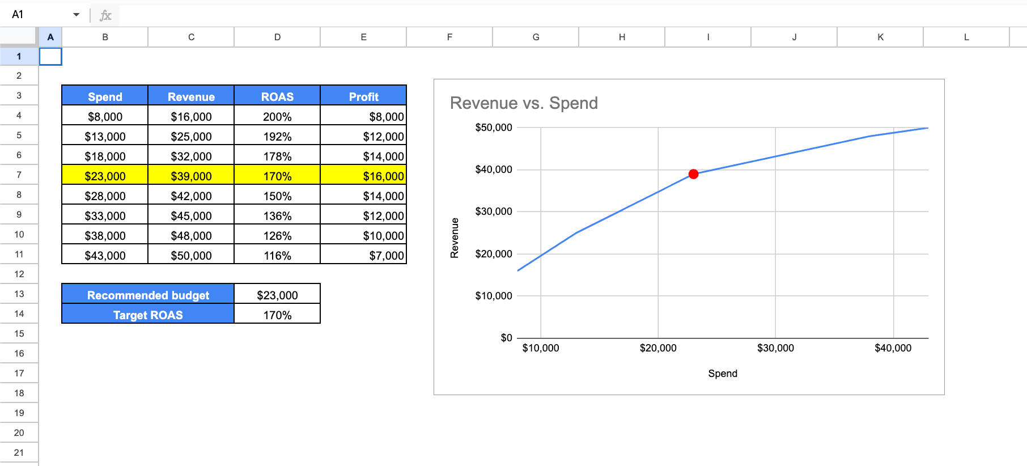Viewport: 1027px width, 466px height.
Task: Select the $7,000 profit cell
Action: coord(363,255)
